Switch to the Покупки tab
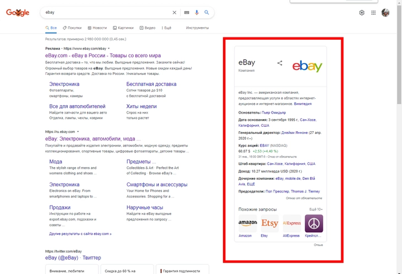 click(72, 28)
